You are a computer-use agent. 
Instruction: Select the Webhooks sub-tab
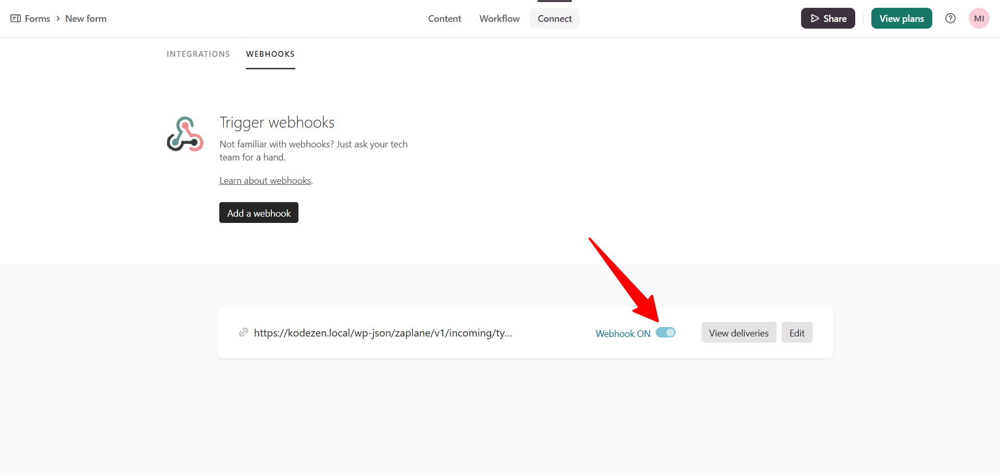coord(270,54)
